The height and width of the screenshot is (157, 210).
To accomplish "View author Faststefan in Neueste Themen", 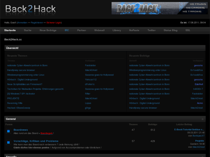I will [x=90, y=65].
